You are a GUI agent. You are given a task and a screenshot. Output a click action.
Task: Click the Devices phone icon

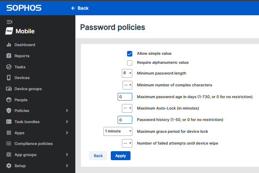(x=9, y=78)
